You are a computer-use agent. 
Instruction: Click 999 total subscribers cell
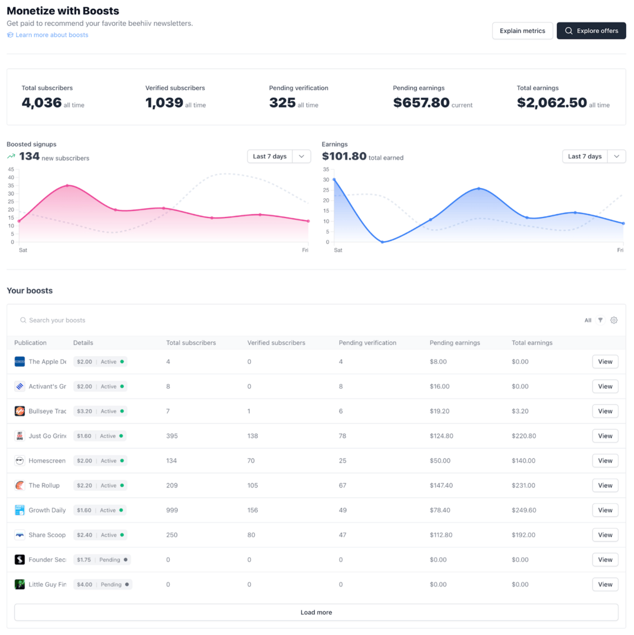[x=172, y=510]
